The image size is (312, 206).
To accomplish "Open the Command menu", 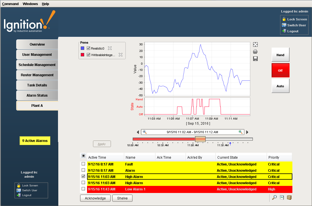I will tap(11, 4).
